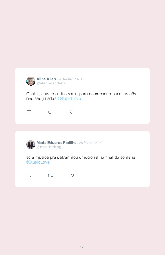Image resolution: width=165 pixels, height=255 pixels.
Task: Click page number 119 at the bottom
Action: 82,248
